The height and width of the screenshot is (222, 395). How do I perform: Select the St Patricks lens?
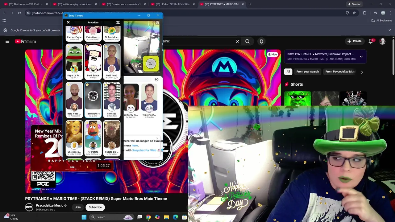tap(112, 34)
